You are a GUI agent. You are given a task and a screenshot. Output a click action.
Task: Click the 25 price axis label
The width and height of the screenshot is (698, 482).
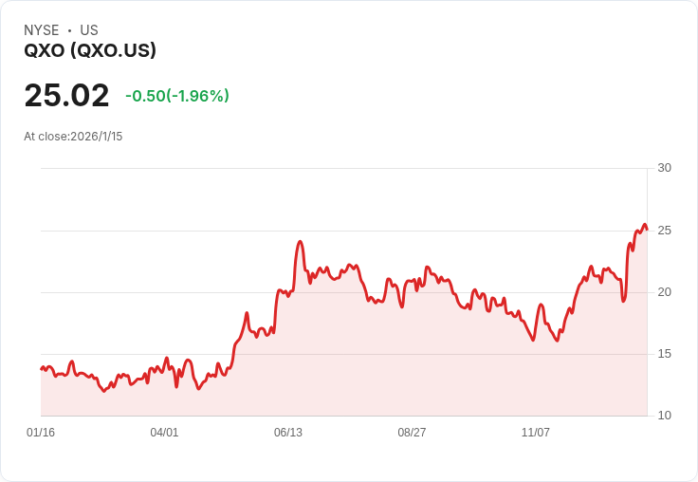point(664,231)
